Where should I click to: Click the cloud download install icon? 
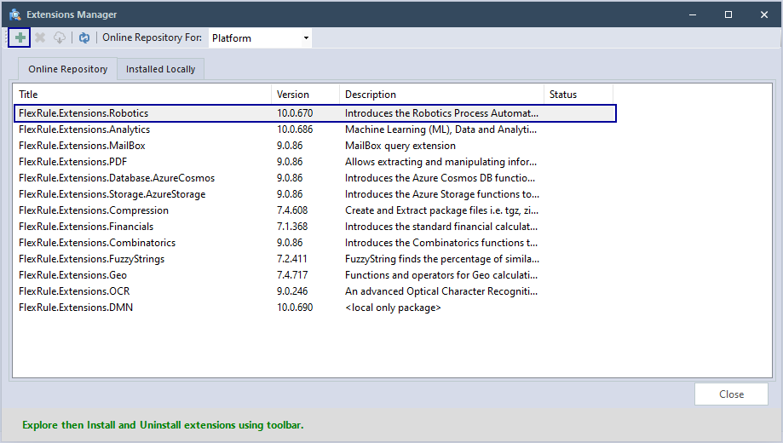[x=60, y=38]
